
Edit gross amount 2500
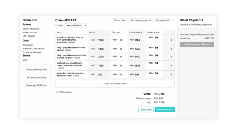point(101,57)
